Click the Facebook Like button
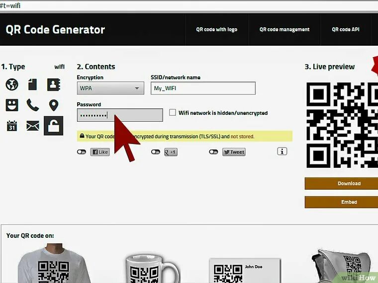Image resolution: width=378 pixels, height=283 pixels. coord(100,152)
